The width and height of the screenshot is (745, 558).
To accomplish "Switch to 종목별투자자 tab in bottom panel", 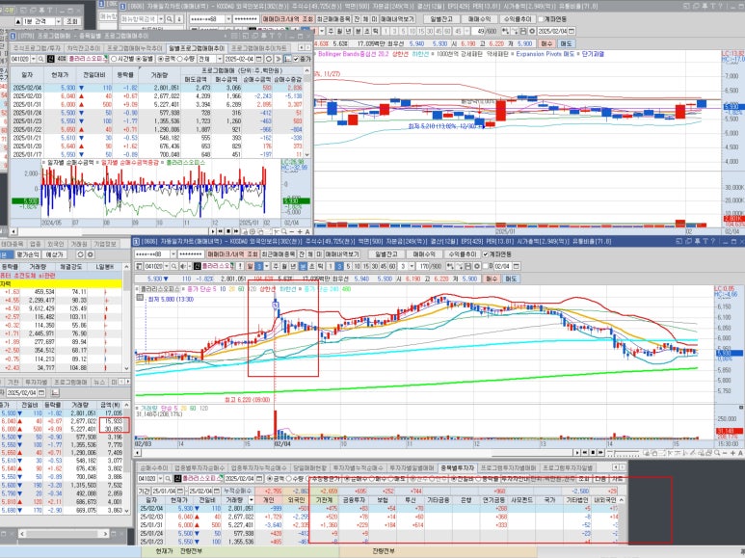I will pyautogui.click(x=456, y=468).
